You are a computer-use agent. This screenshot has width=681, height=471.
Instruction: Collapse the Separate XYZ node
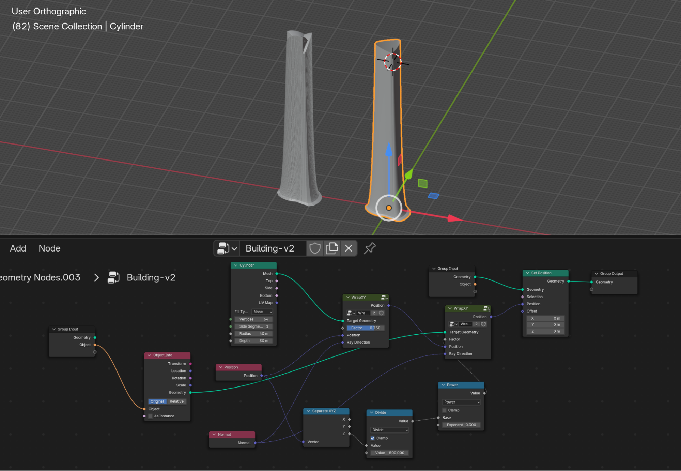click(x=308, y=411)
